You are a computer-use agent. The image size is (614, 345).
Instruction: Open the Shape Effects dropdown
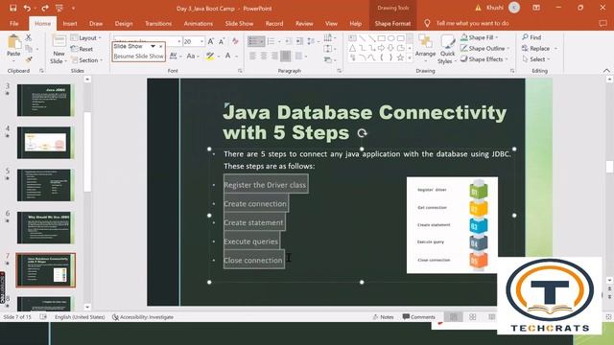pyautogui.click(x=507, y=59)
